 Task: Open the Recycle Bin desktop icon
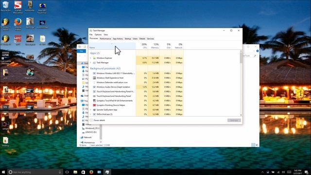point(5,6)
